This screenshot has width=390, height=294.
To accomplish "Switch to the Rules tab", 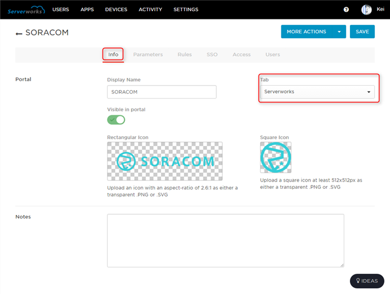I will (x=184, y=55).
